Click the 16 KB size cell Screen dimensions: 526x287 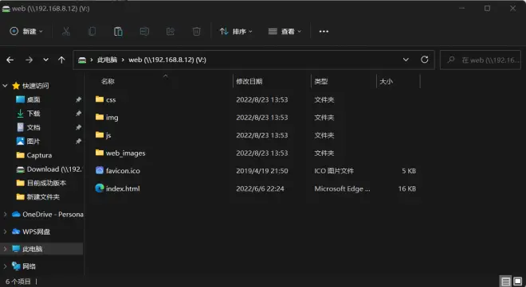coord(407,188)
